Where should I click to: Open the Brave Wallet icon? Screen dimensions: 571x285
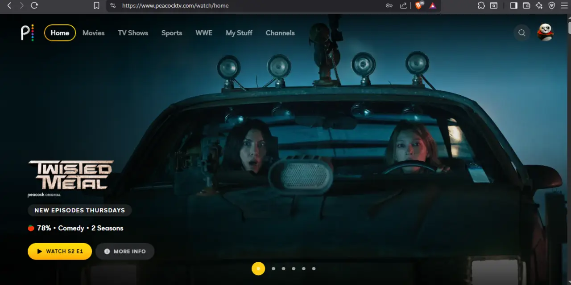coord(526,5)
